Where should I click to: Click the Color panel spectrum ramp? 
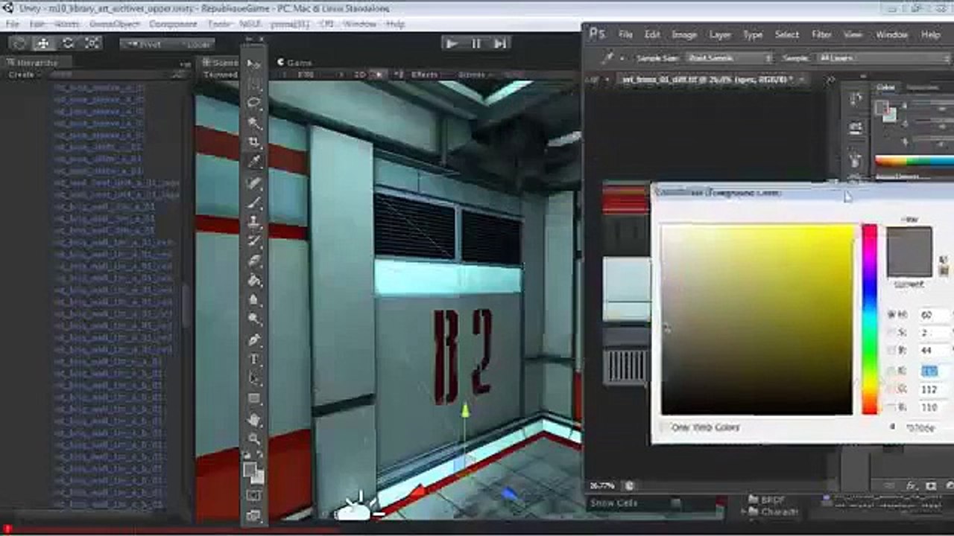pos(914,161)
